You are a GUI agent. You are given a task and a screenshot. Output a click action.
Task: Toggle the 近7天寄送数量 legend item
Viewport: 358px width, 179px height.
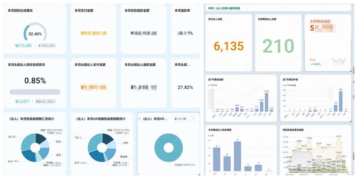point(283,85)
